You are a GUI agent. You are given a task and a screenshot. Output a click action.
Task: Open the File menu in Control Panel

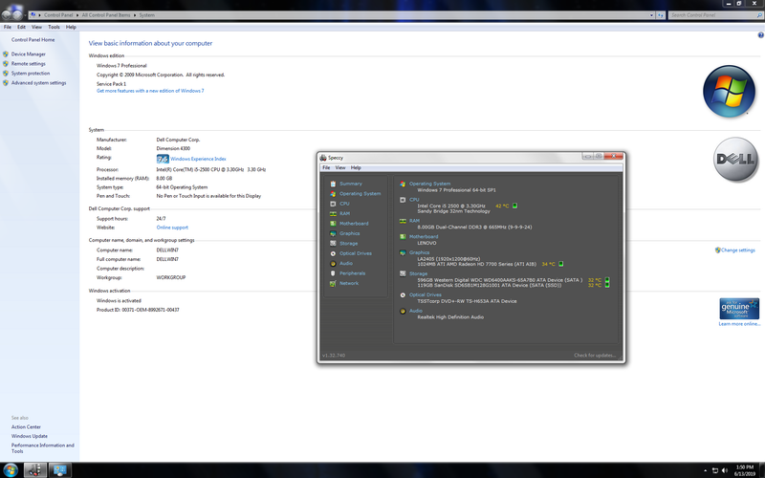(8, 28)
